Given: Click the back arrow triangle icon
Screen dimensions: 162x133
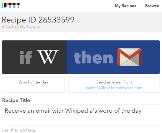Looking at the screenshot, I should [x=3, y=27].
